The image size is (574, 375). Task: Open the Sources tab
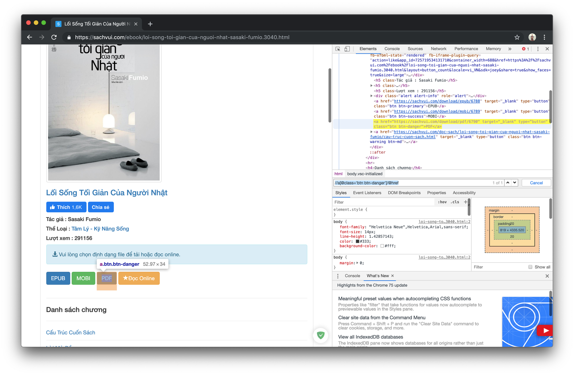[415, 49]
